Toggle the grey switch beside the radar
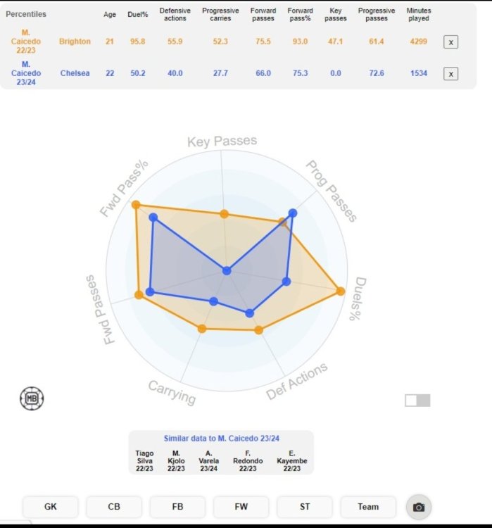The height and width of the screenshot is (528, 492). [417, 401]
